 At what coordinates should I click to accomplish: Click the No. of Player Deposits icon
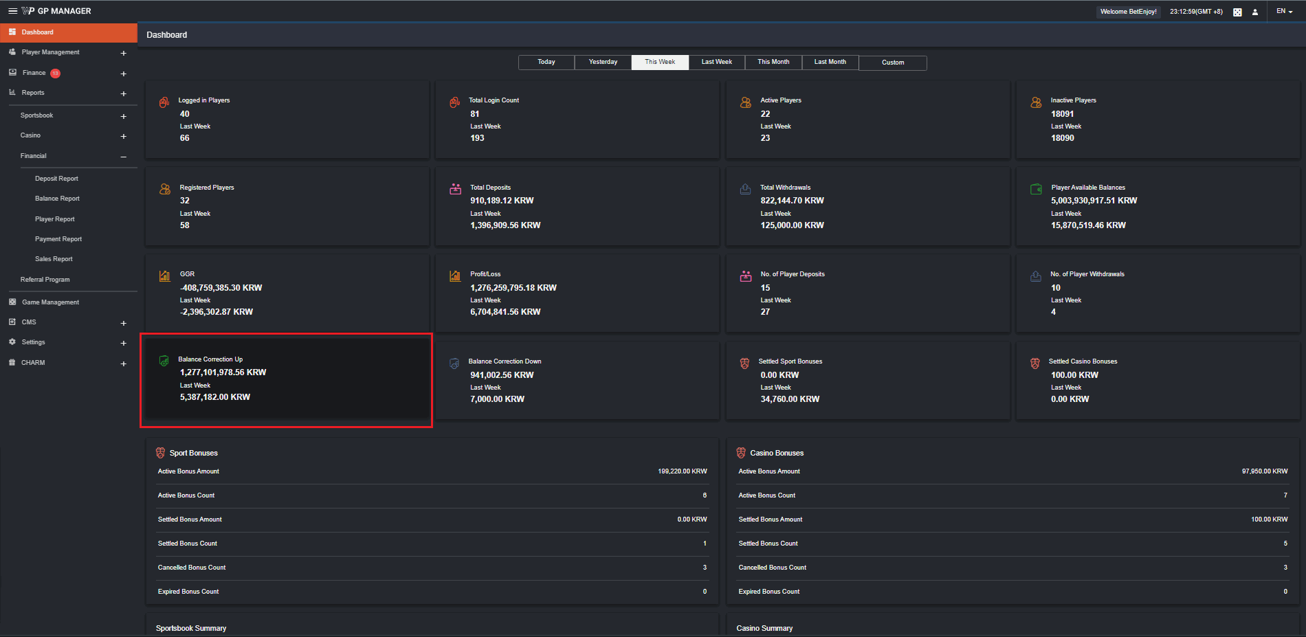click(x=746, y=276)
